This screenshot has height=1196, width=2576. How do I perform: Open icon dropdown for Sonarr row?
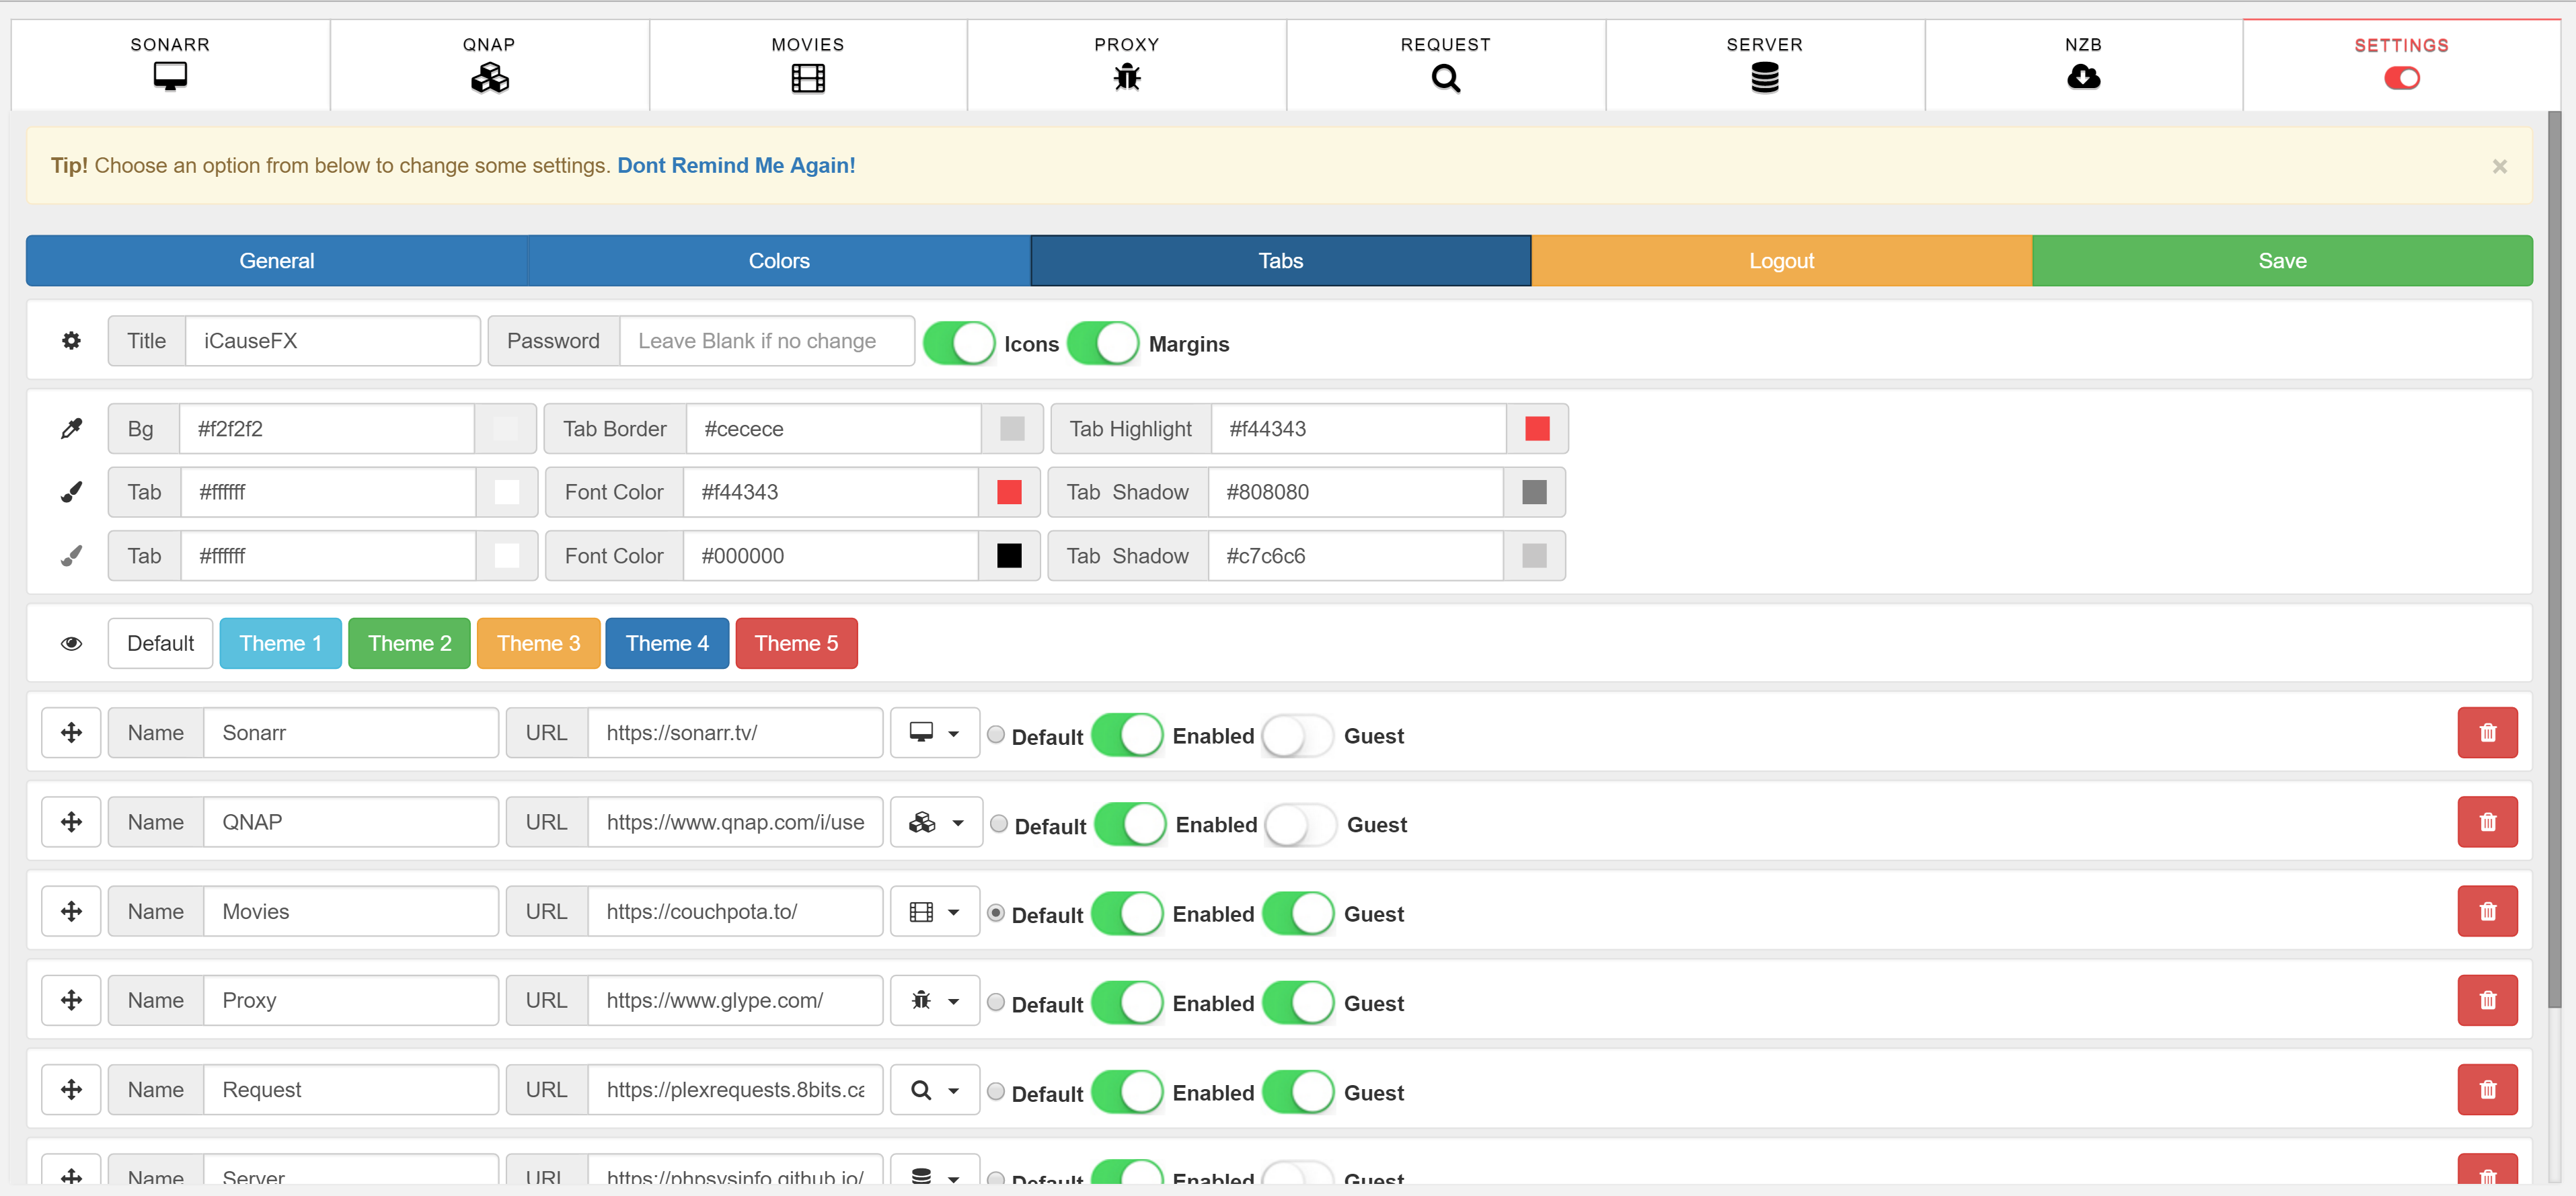[934, 733]
